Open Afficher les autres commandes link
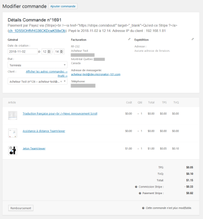This screenshot has height=219, width=203. [x=47, y=72]
